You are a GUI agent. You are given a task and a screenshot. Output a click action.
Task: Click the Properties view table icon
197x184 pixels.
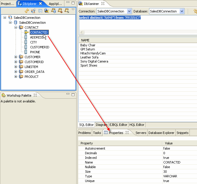[x=106, y=133]
